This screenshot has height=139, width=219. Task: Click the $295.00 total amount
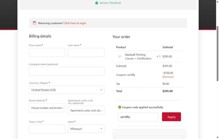pyautogui.click(x=167, y=91)
